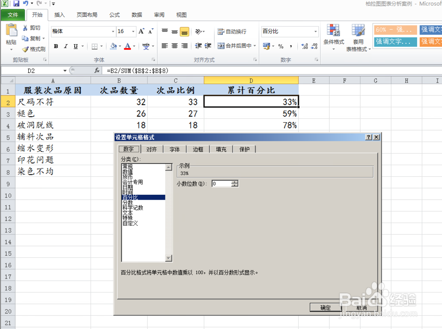
Task: Open the font name dropdown 楷体
Action: tap(113, 31)
